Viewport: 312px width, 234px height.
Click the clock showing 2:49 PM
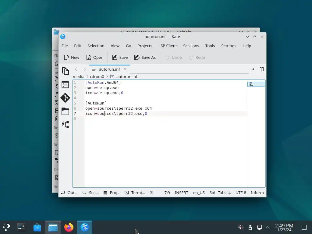point(284,227)
